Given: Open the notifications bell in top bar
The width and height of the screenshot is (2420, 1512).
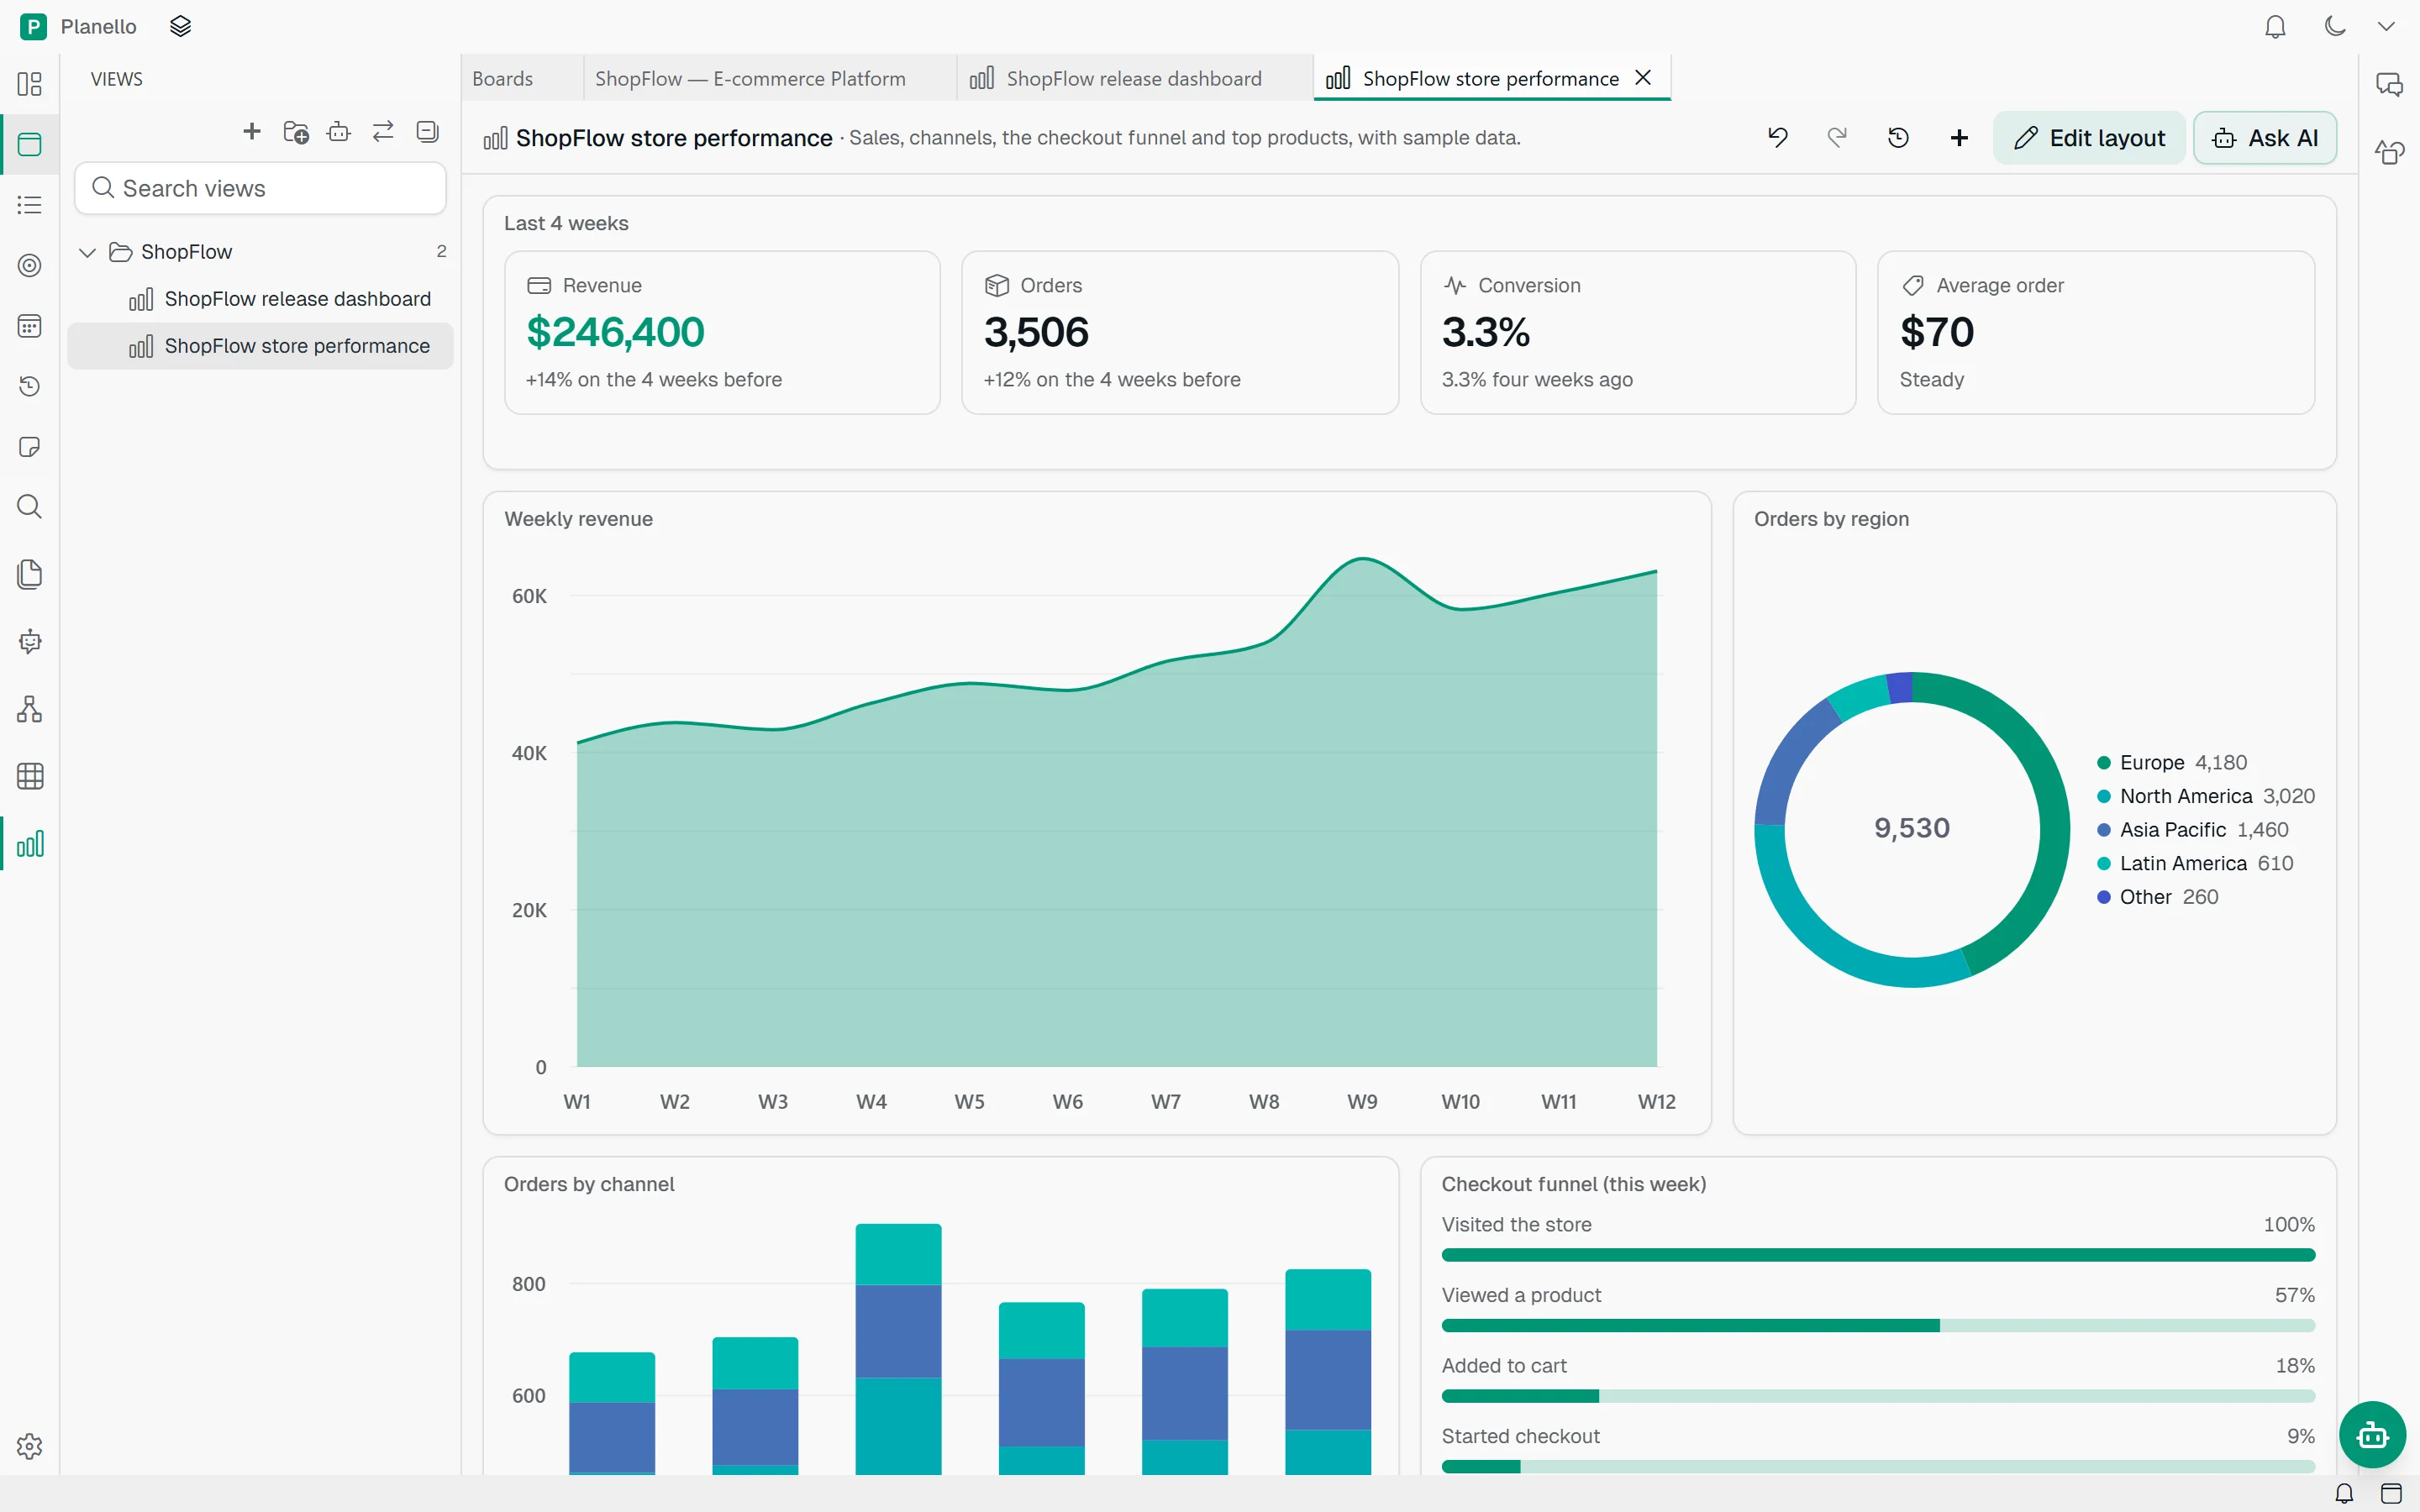Looking at the screenshot, I should [2275, 27].
